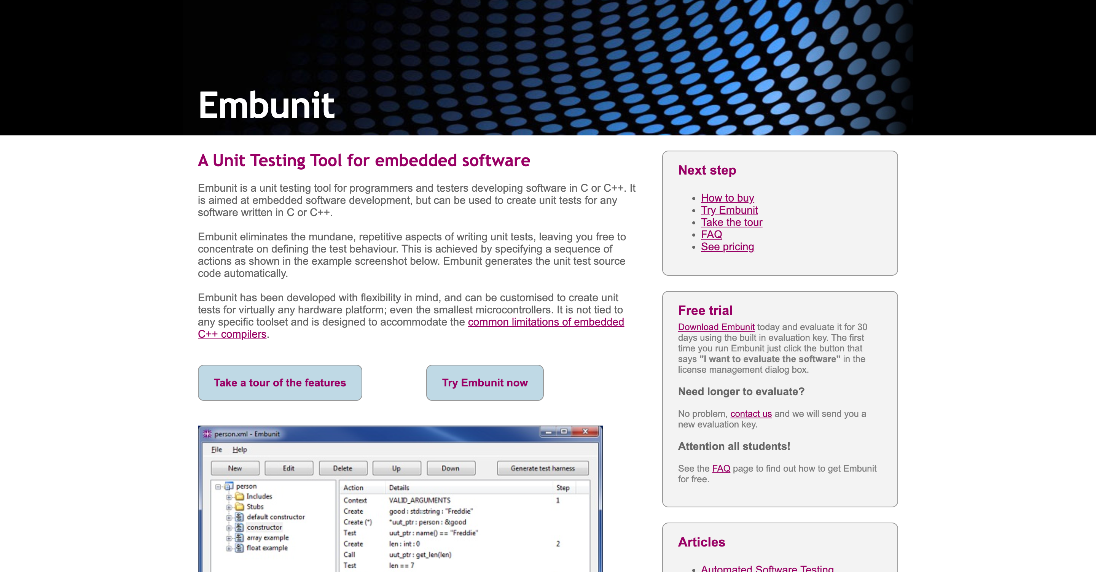Screen dimensions: 1096x572
Task: Click the Includes folder icon
Action: (x=239, y=496)
